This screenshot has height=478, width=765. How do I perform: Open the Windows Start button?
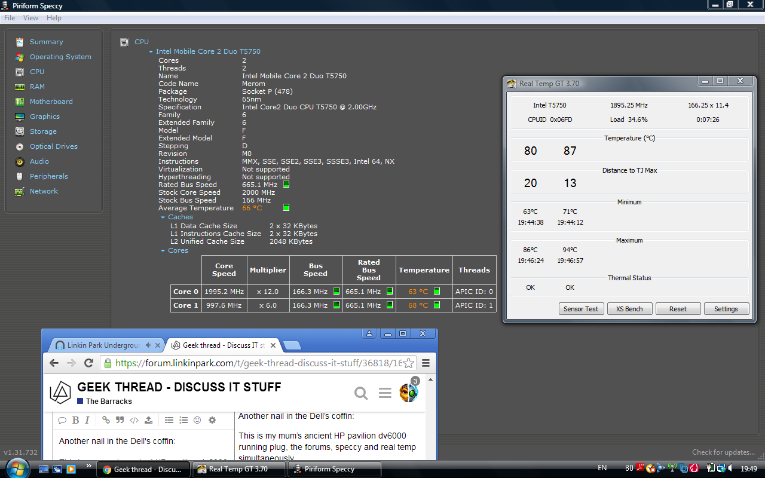[x=18, y=468]
